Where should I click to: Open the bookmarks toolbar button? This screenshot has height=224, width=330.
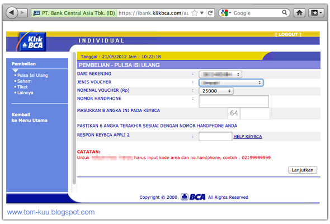(316, 13)
